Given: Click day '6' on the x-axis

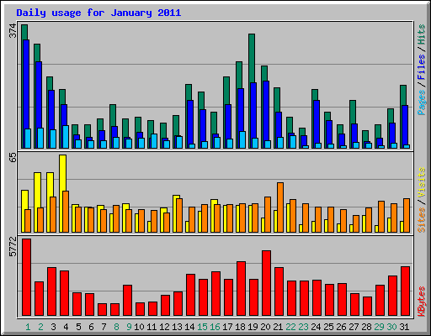Looking at the screenshot, I should [x=91, y=327].
